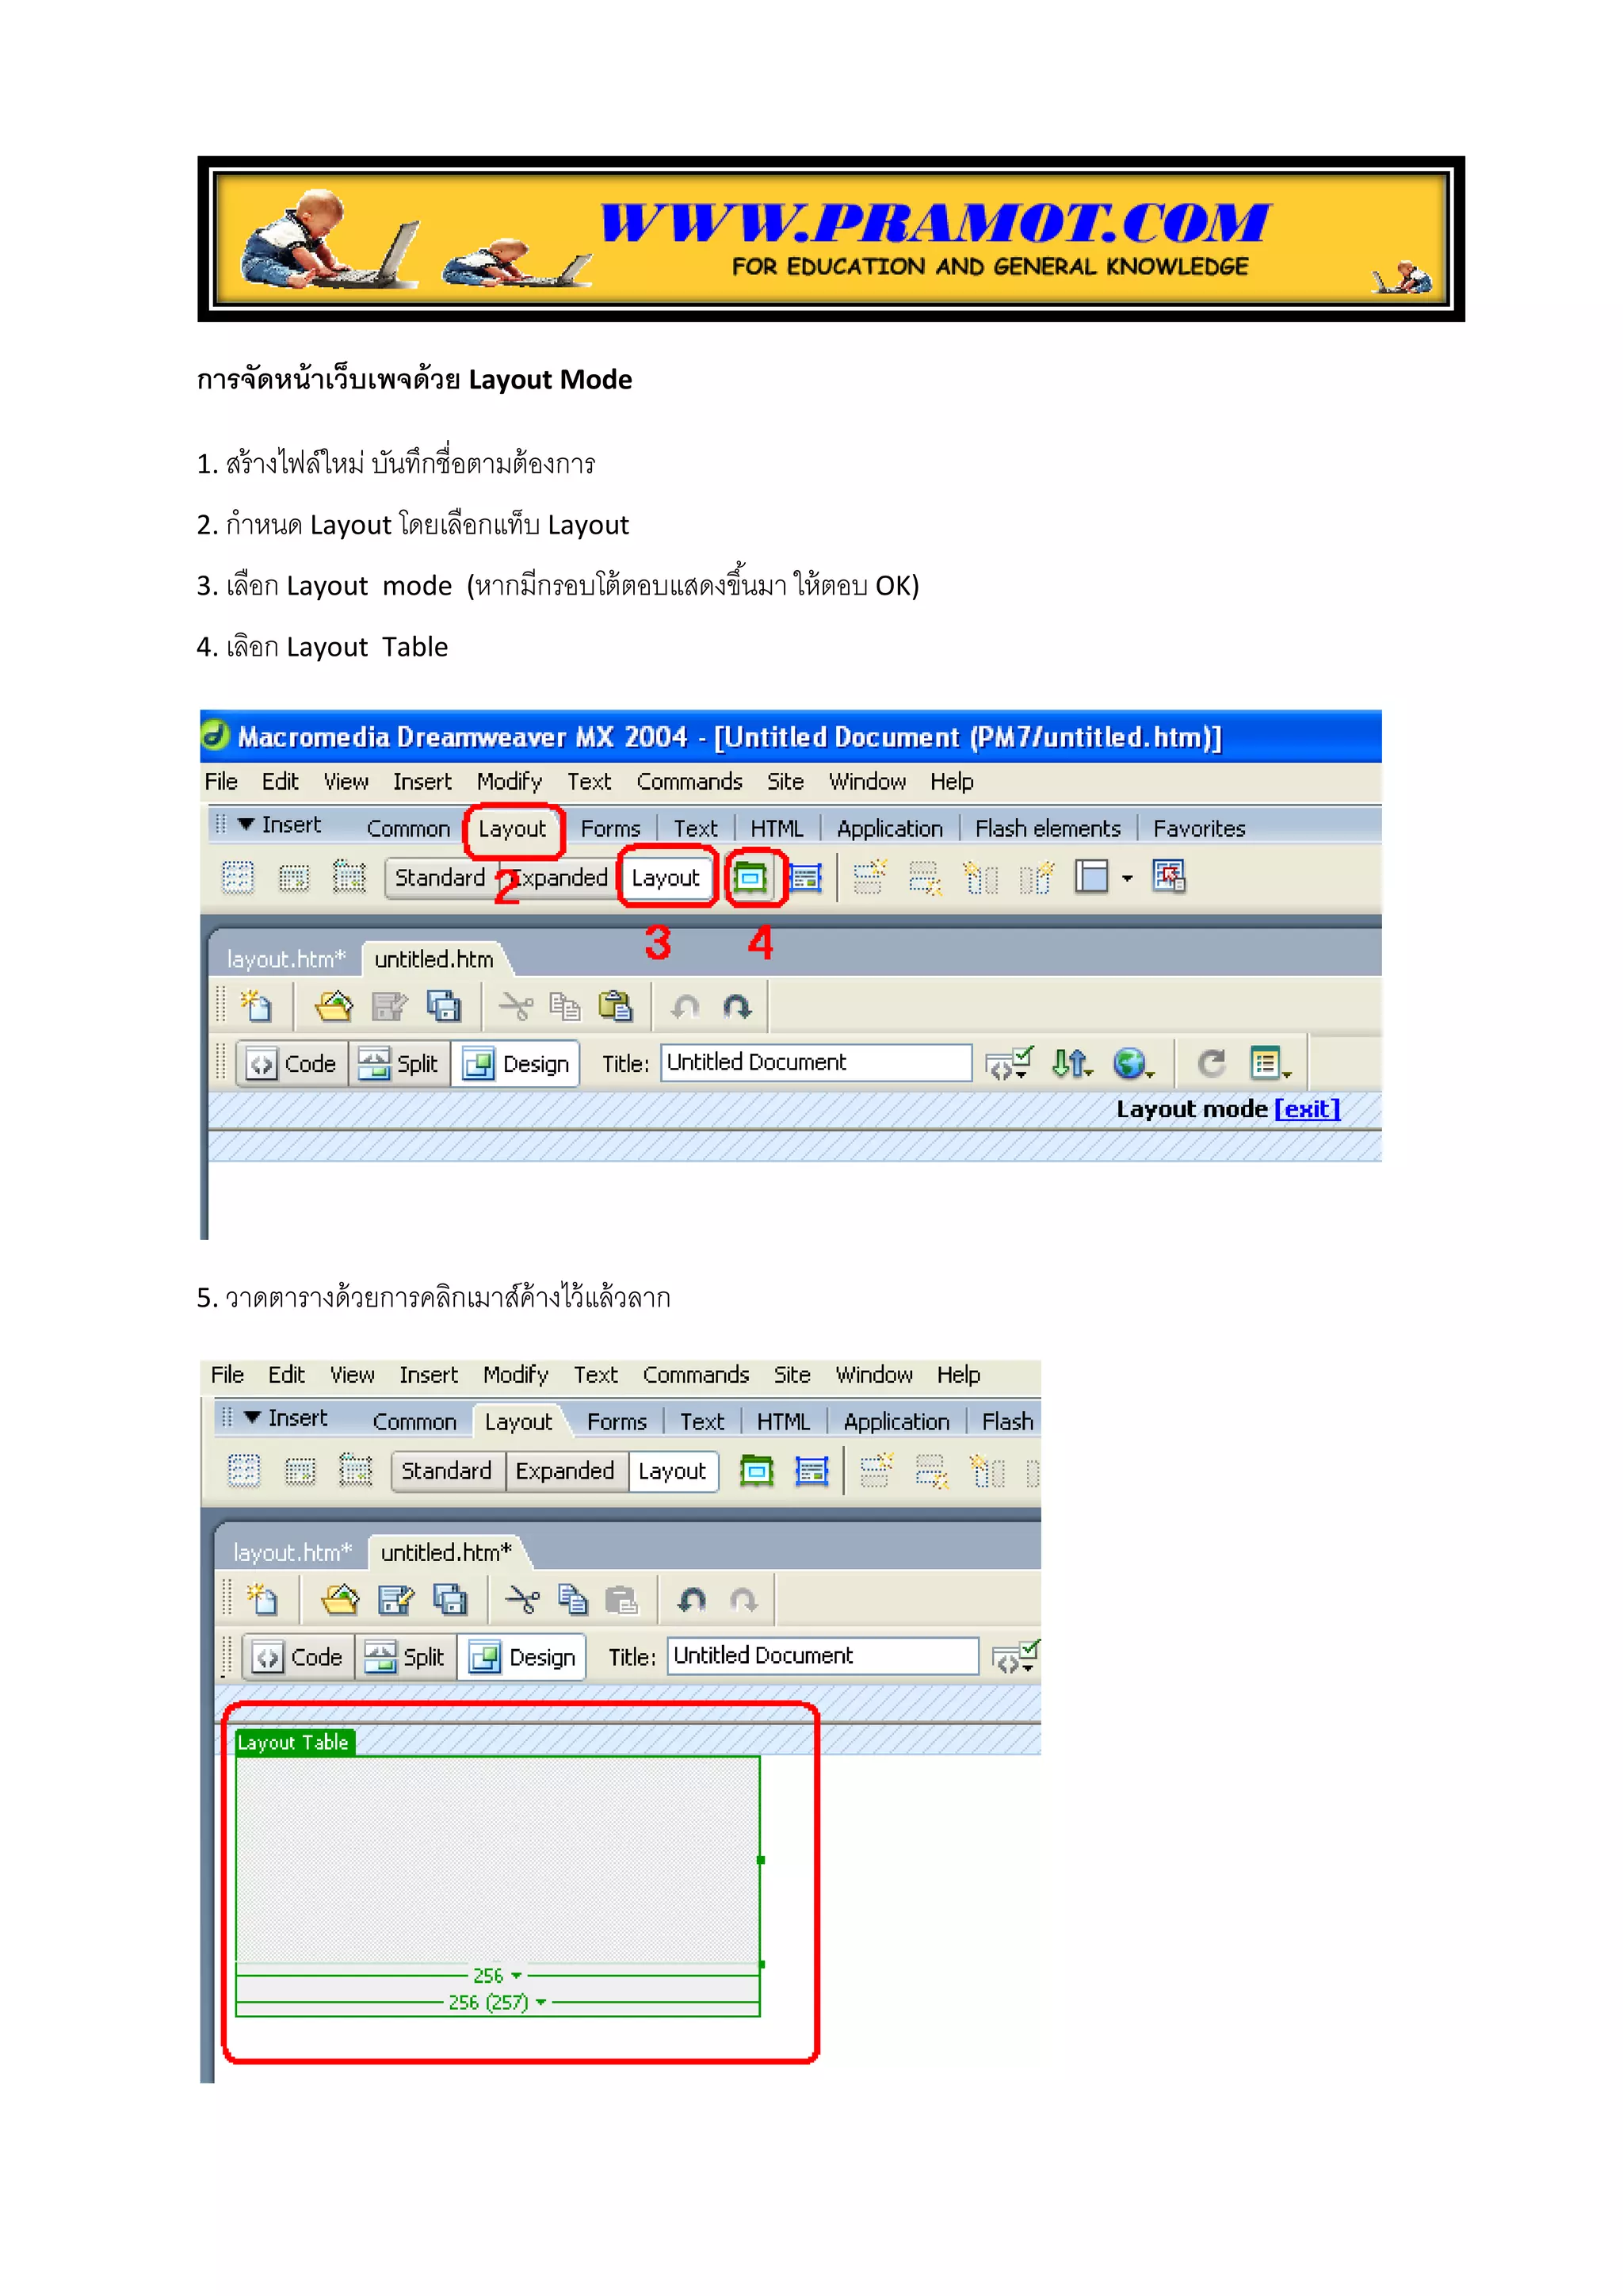The height and width of the screenshot is (2296, 1623).
Task: Open the Favorites insert bar tab
Action: coord(1198,829)
